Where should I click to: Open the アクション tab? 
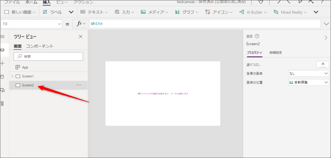pyautogui.click(x=83, y=2)
